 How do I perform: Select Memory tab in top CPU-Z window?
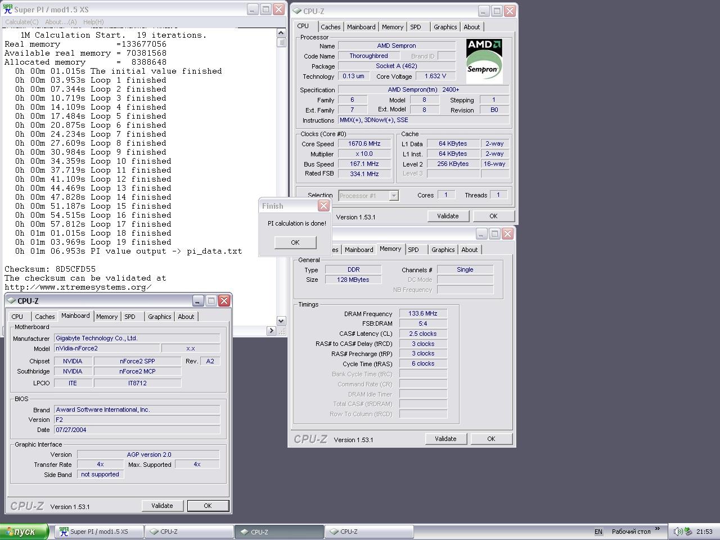coord(393,27)
